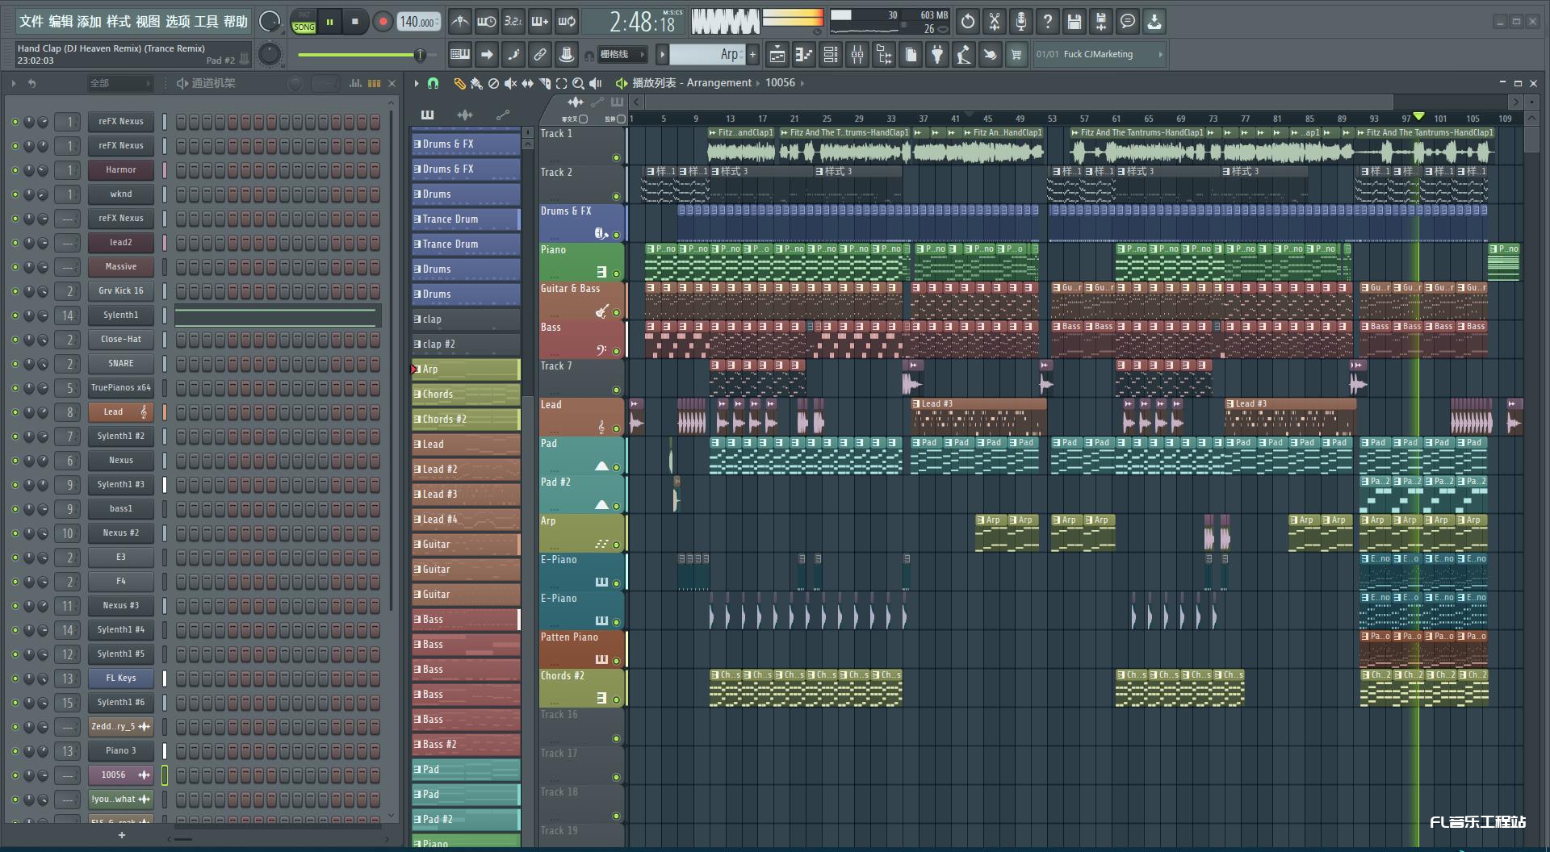This screenshot has width=1550, height=852.
Task: Expand the hint bar Fuck CJMarketing arrow
Action: tap(1160, 55)
